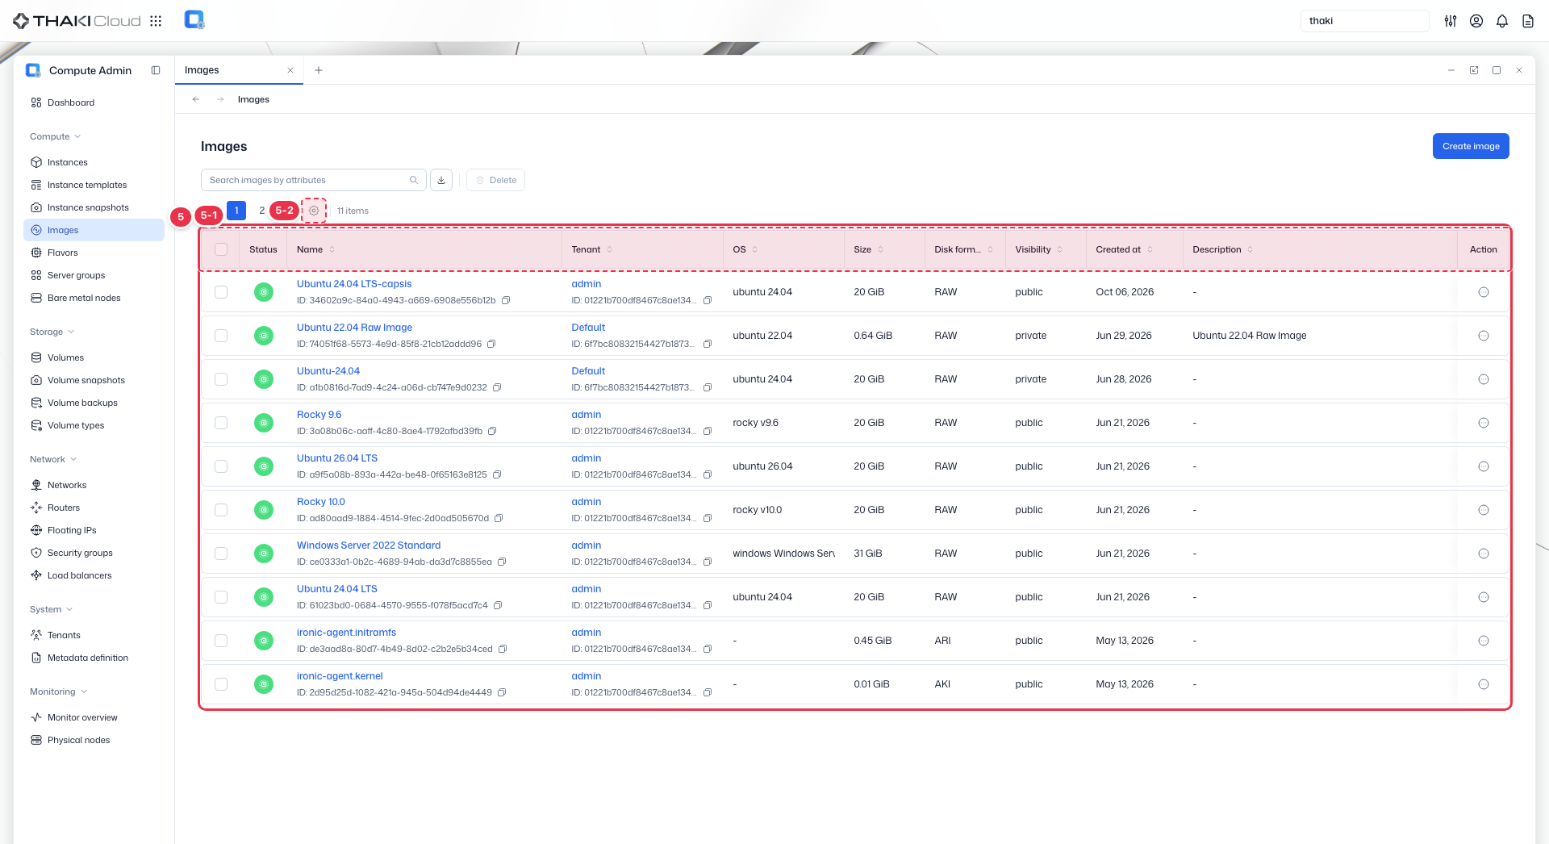
Task: Check the Ubuntu 24.04 LTS-capsis row checkbox
Action: [x=221, y=292]
